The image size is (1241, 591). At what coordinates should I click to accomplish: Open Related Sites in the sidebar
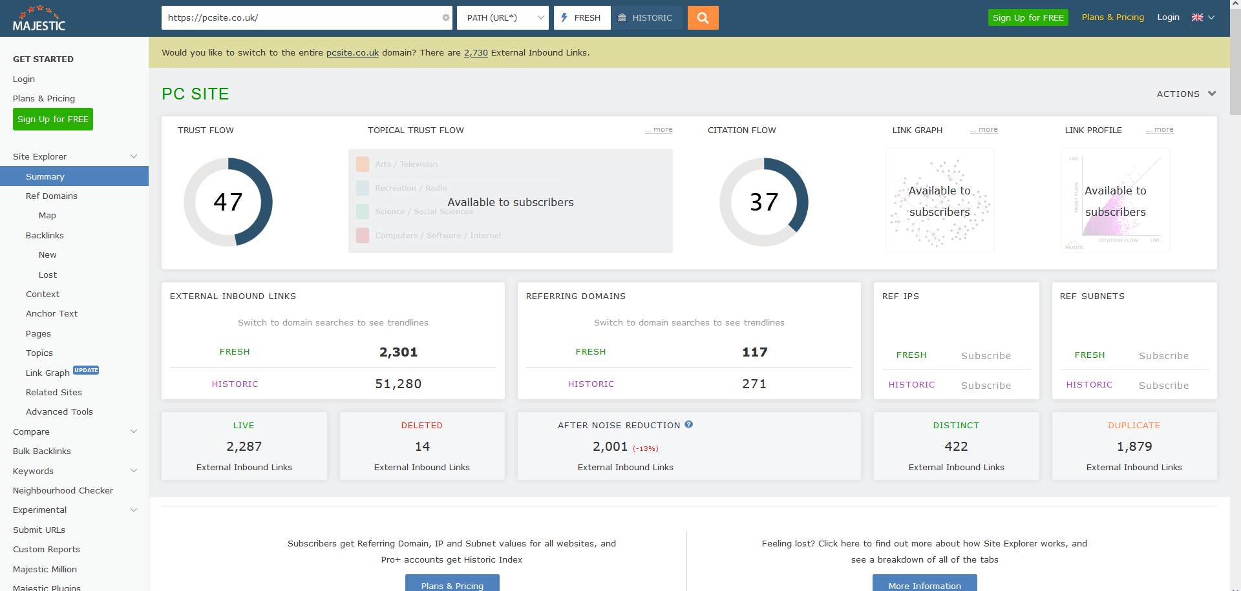click(54, 392)
